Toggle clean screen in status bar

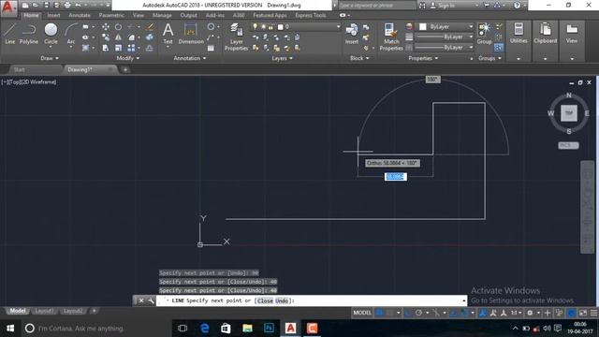[x=583, y=313]
